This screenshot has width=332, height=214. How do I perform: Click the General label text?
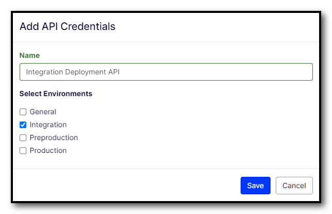coord(43,112)
